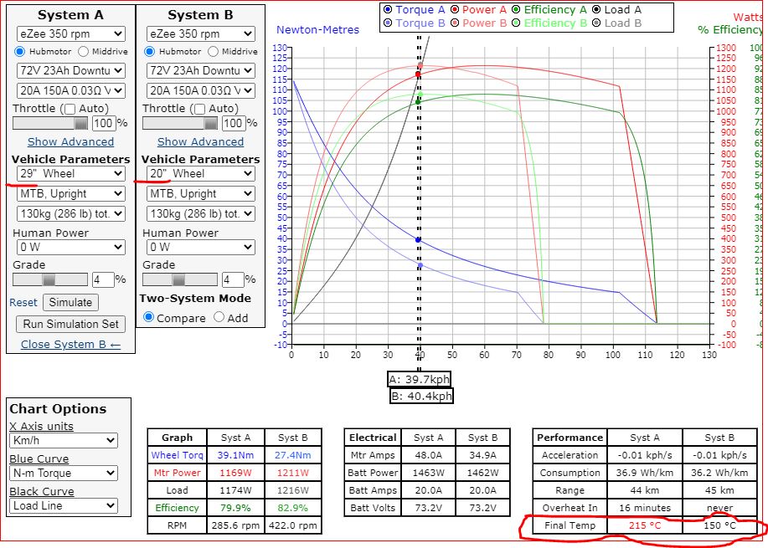This screenshot has width=768, height=548.
Task: Click System B throttle percent field
Action: [232, 123]
